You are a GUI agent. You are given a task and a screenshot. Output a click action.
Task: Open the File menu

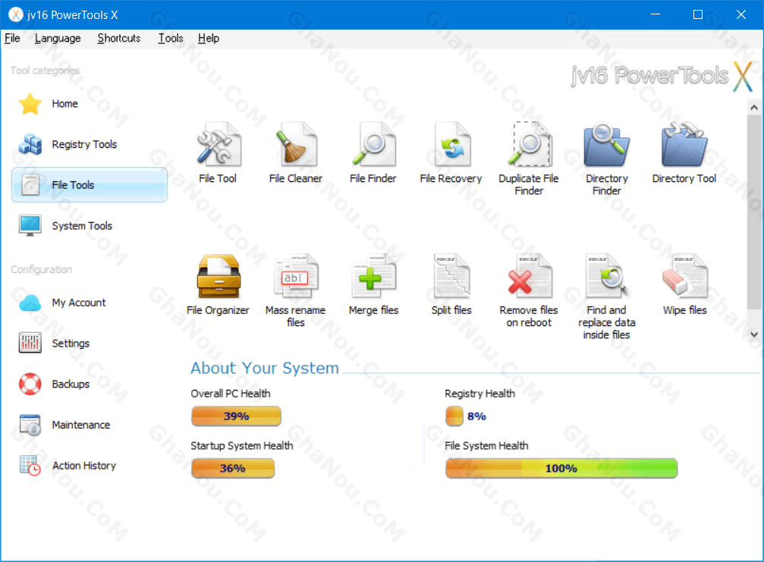click(x=12, y=38)
